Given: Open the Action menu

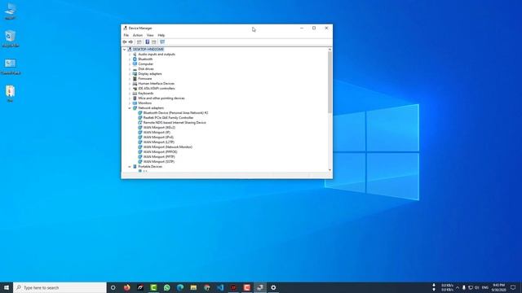Looking at the screenshot, I should tap(138, 35).
